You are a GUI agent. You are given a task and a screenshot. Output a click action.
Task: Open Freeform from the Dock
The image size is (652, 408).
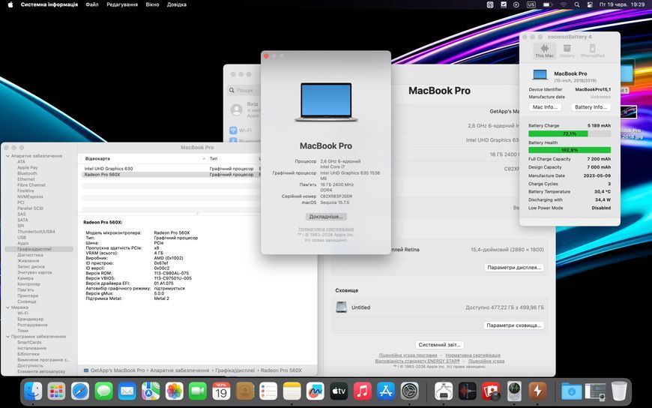(316, 391)
